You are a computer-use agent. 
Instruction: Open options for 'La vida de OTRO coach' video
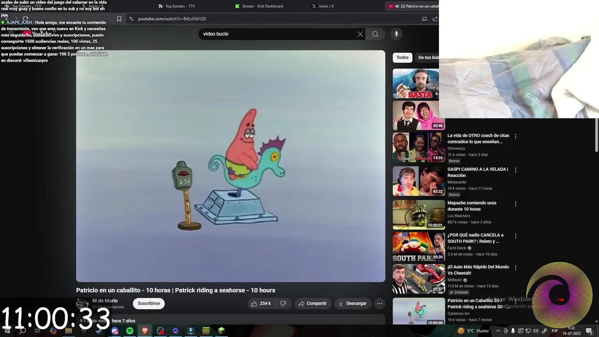pos(516,136)
